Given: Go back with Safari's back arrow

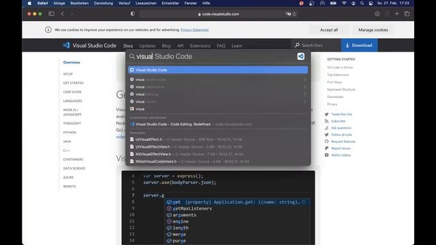Looking at the screenshot, I should [62, 14].
